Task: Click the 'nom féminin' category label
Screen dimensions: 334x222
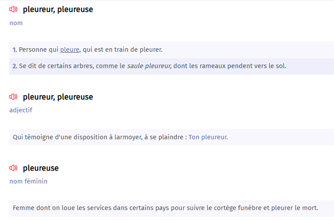Action: pos(28,181)
